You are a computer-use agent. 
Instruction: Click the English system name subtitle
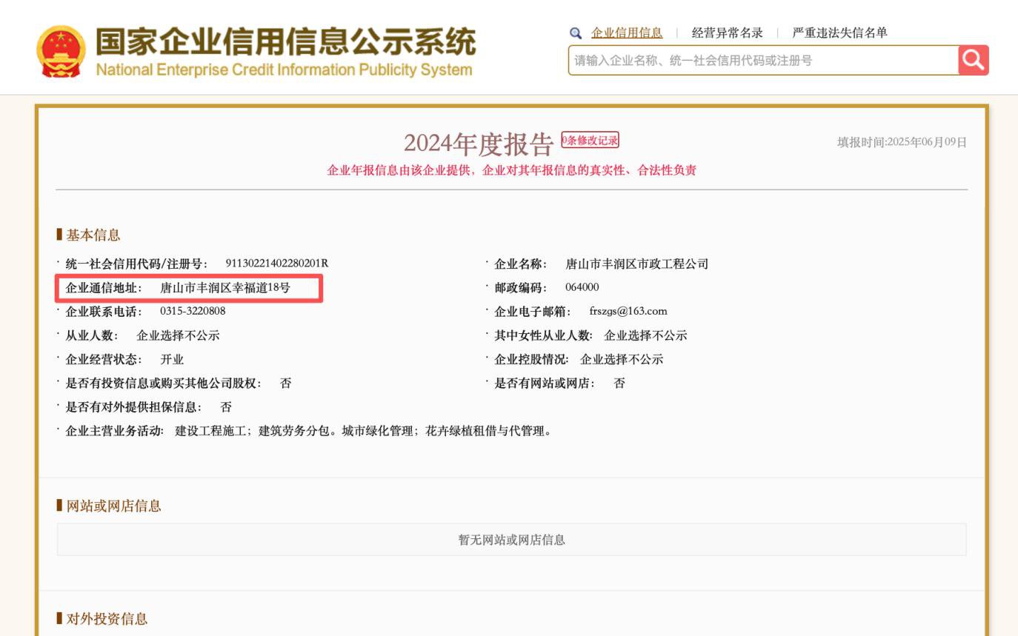click(x=284, y=70)
